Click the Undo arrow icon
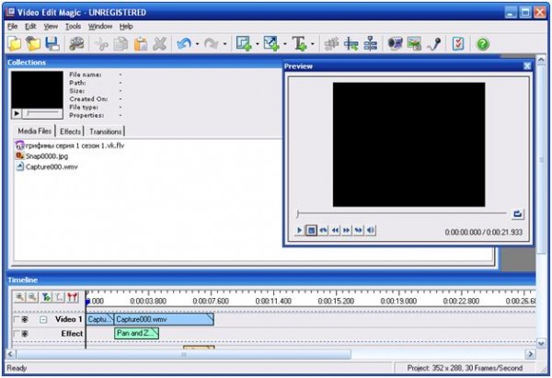Image resolution: width=552 pixels, height=378 pixels. [x=184, y=44]
